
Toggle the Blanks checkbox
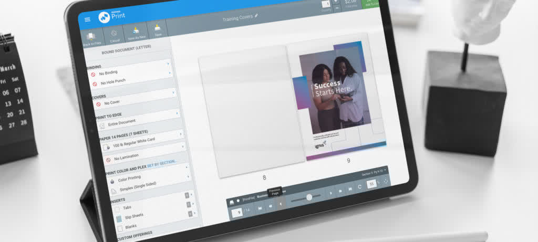[x=120, y=228]
